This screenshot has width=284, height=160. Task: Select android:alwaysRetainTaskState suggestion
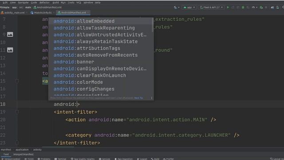(101, 41)
